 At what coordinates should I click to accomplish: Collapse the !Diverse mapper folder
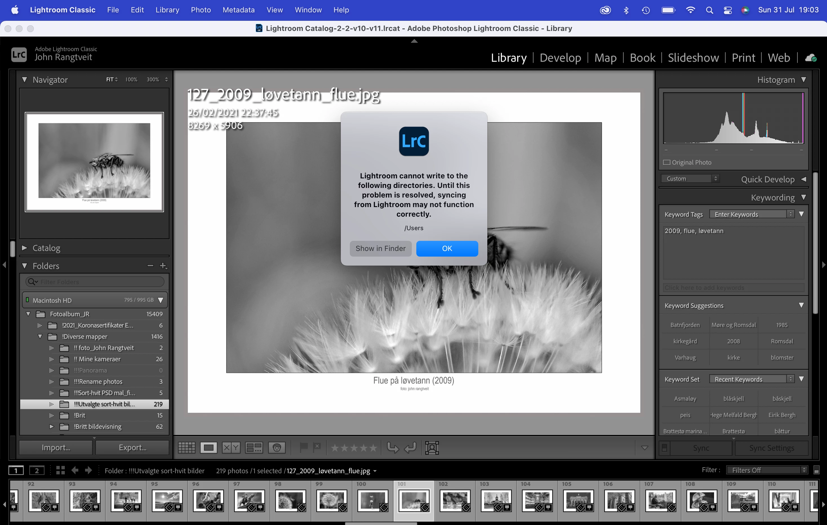[x=40, y=336]
